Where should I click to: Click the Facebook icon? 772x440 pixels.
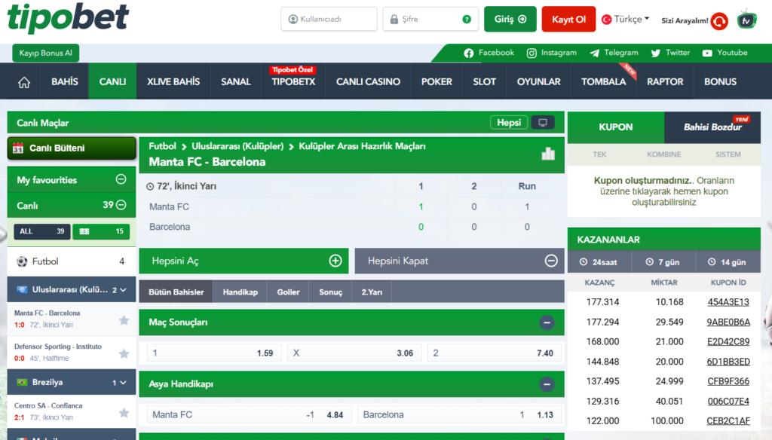coord(469,53)
